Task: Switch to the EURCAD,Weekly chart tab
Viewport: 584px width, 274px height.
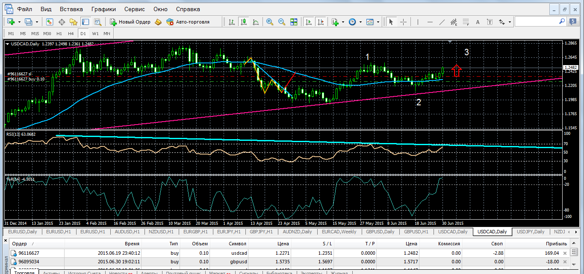Action: coord(339,232)
